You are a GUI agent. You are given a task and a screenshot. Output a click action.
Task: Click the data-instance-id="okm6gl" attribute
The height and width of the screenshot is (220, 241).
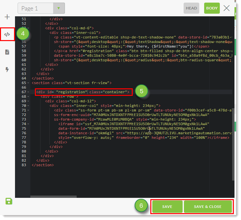point(86,133)
